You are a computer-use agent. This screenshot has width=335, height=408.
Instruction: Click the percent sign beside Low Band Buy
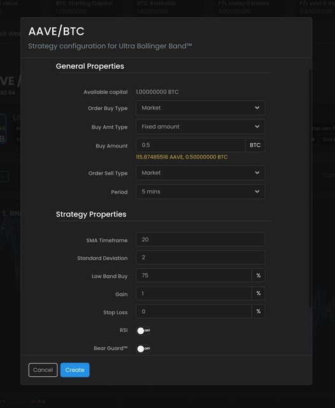click(x=259, y=276)
